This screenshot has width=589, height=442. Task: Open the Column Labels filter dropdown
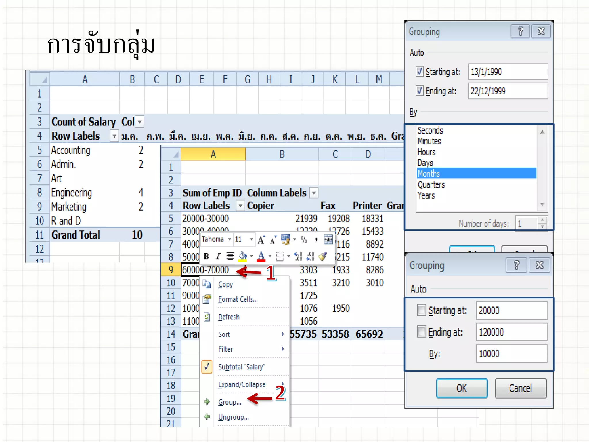click(x=314, y=193)
